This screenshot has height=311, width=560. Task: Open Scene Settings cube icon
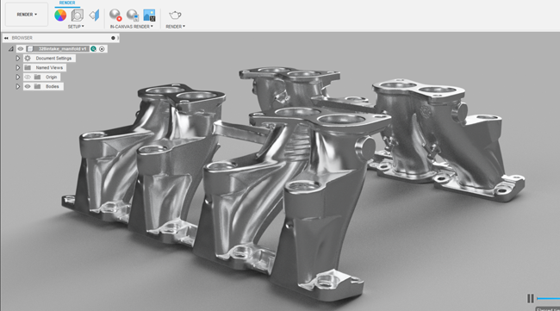78,16
